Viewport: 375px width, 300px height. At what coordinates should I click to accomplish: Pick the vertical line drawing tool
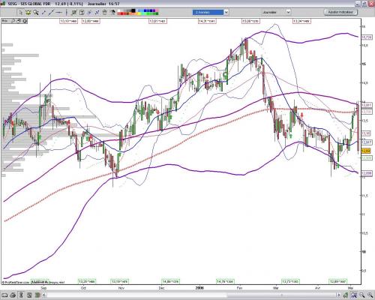[66, 12]
